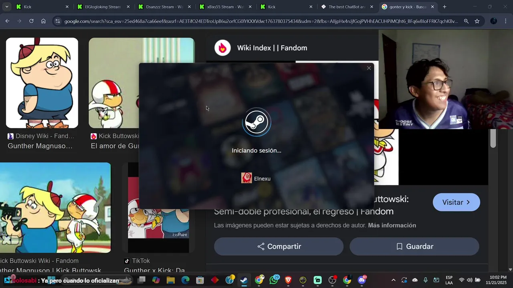
Task: Open Microsoft Edge from the taskbar
Action: click(x=185, y=280)
